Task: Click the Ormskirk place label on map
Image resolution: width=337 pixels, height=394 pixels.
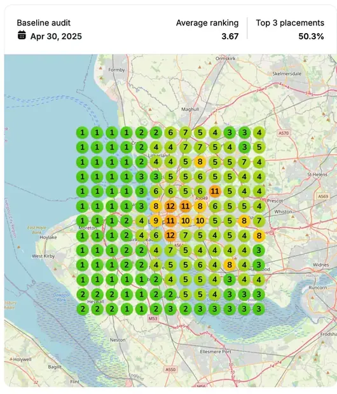Action: coord(226,58)
